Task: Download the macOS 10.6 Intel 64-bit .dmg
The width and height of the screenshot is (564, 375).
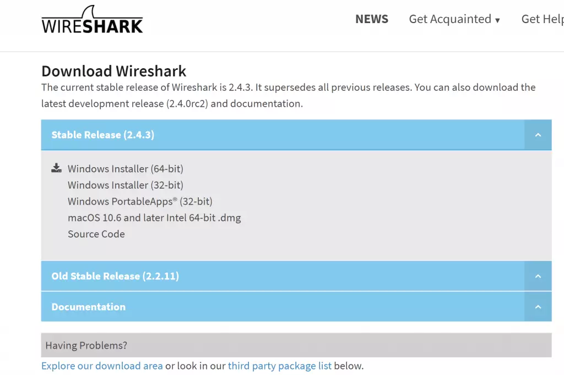Action: (154, 217)
